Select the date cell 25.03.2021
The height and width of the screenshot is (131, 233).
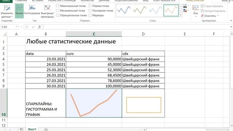pos(46,70)
